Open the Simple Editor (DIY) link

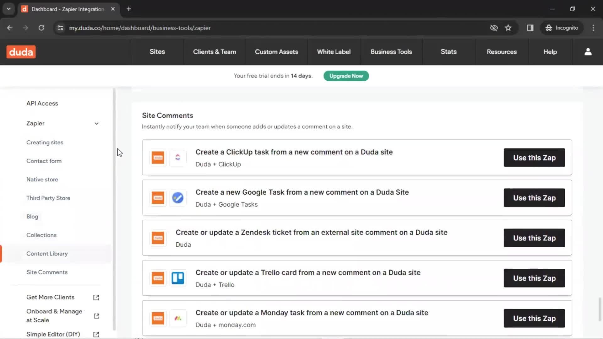point(53,334)
